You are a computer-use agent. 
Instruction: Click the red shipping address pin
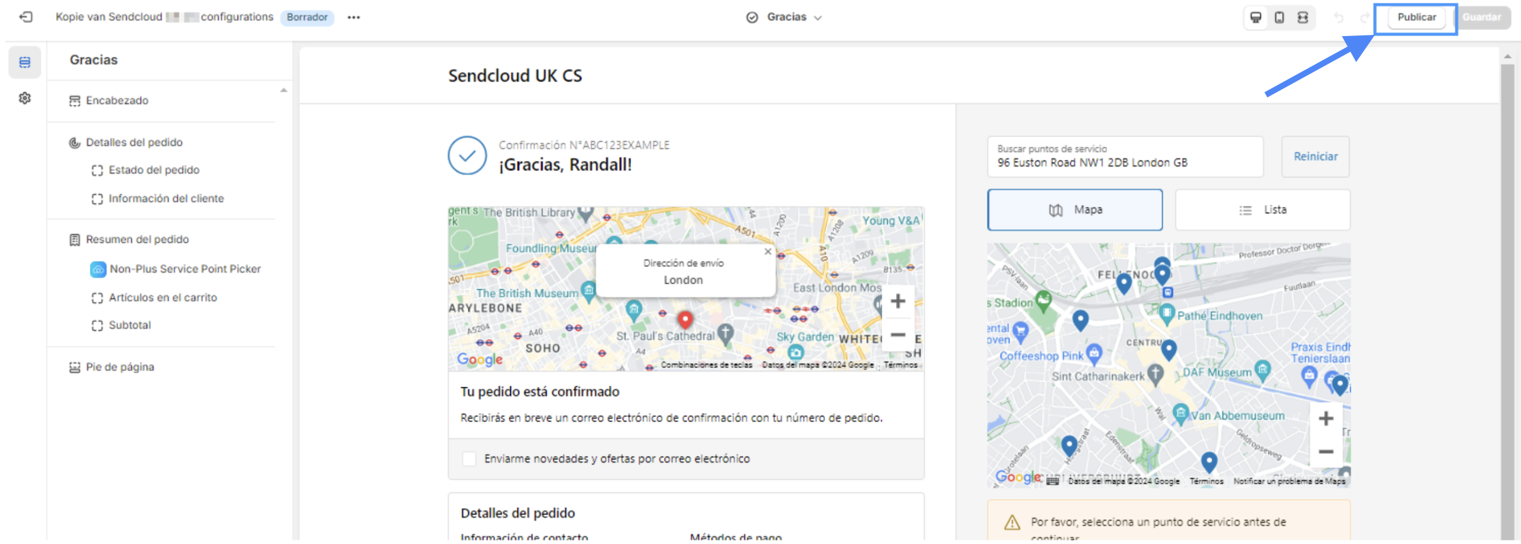(685, 320)
